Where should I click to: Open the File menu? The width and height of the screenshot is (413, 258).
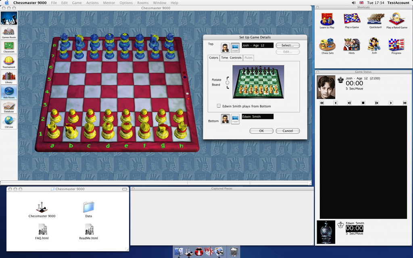(54, 3)
